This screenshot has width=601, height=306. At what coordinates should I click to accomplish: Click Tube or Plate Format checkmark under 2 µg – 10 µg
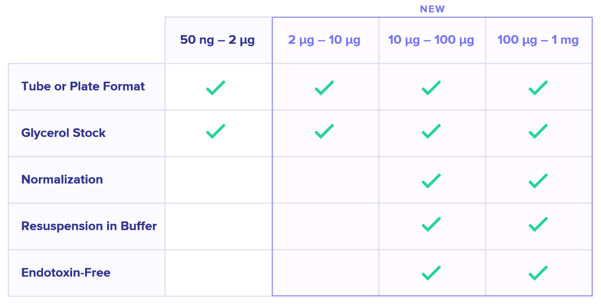click(x=324, y=87)
